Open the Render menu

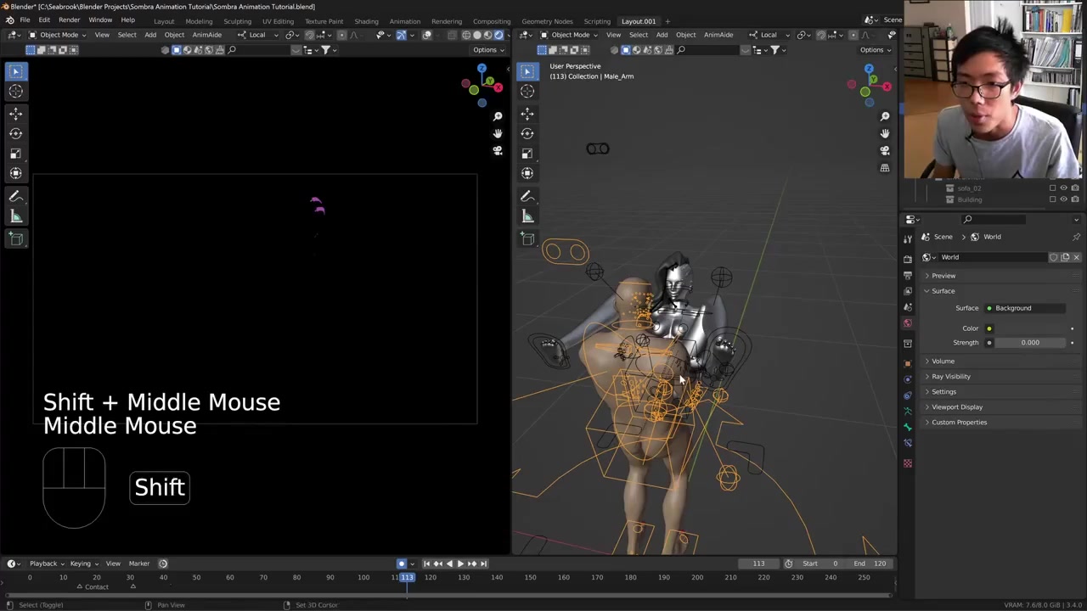point(69,20)
